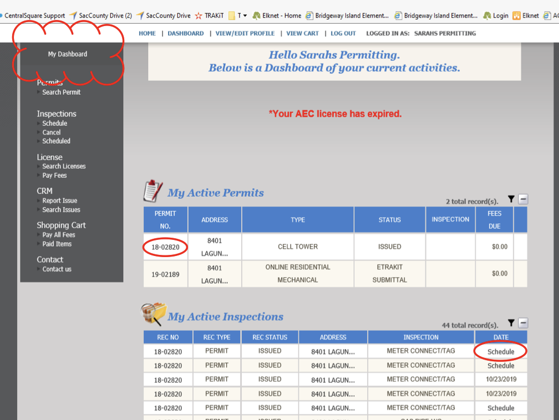Screen dimensions: 559x420
Task: Open VIEW/EDIT PROFILE
Action: (x=245, y=33)
